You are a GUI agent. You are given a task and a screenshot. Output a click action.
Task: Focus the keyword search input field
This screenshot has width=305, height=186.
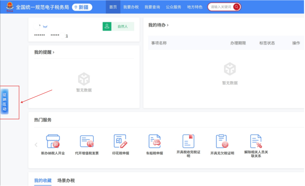coord(221,7)
